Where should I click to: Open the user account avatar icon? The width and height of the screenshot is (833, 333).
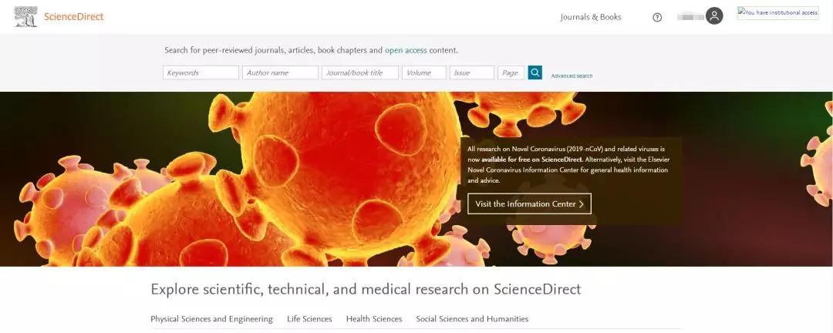(x=714, y=16)
